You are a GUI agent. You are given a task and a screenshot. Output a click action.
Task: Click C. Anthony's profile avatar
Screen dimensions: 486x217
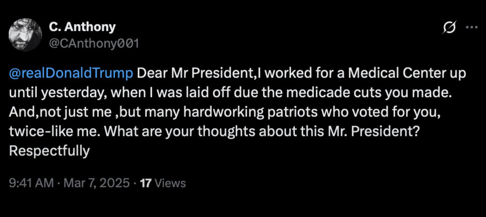coord(26,35)
